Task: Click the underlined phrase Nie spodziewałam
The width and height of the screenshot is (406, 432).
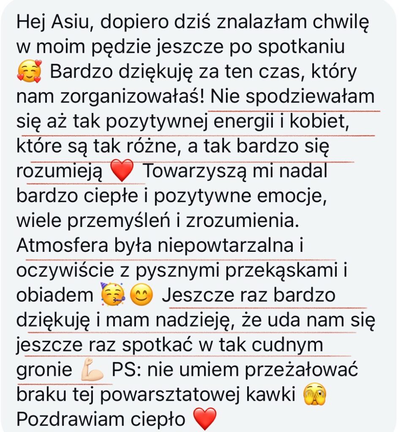Action: click(x=293, y=97)
